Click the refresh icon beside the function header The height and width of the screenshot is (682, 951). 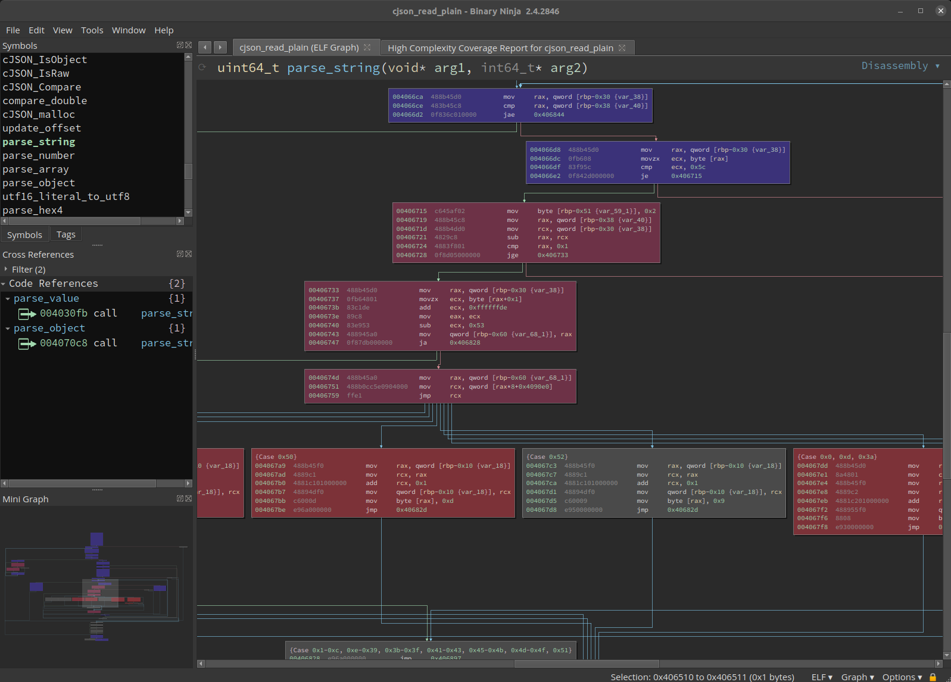coord(202,68)
